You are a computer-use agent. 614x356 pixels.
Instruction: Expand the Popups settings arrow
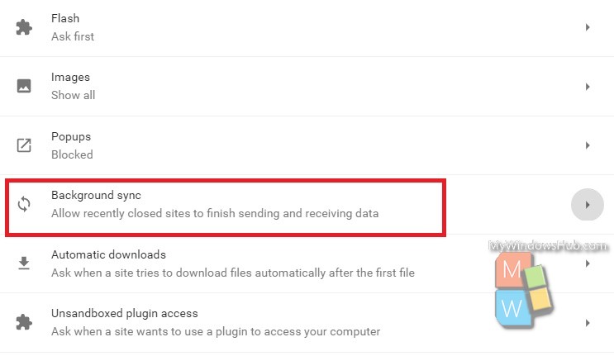pos(588,145)
